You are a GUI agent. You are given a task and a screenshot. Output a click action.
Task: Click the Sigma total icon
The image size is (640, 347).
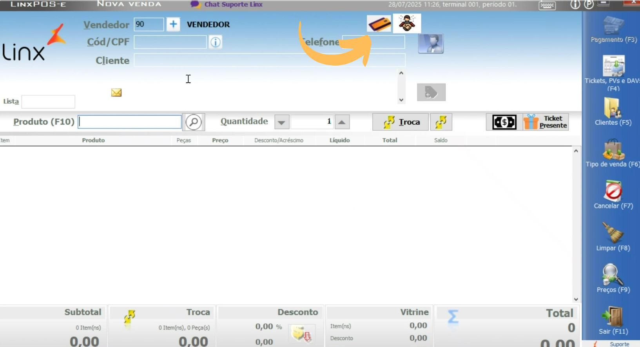(453, 316)
